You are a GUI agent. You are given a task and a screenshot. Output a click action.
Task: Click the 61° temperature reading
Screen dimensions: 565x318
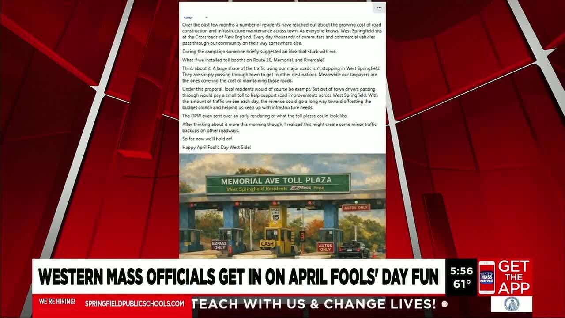[462, 284]
